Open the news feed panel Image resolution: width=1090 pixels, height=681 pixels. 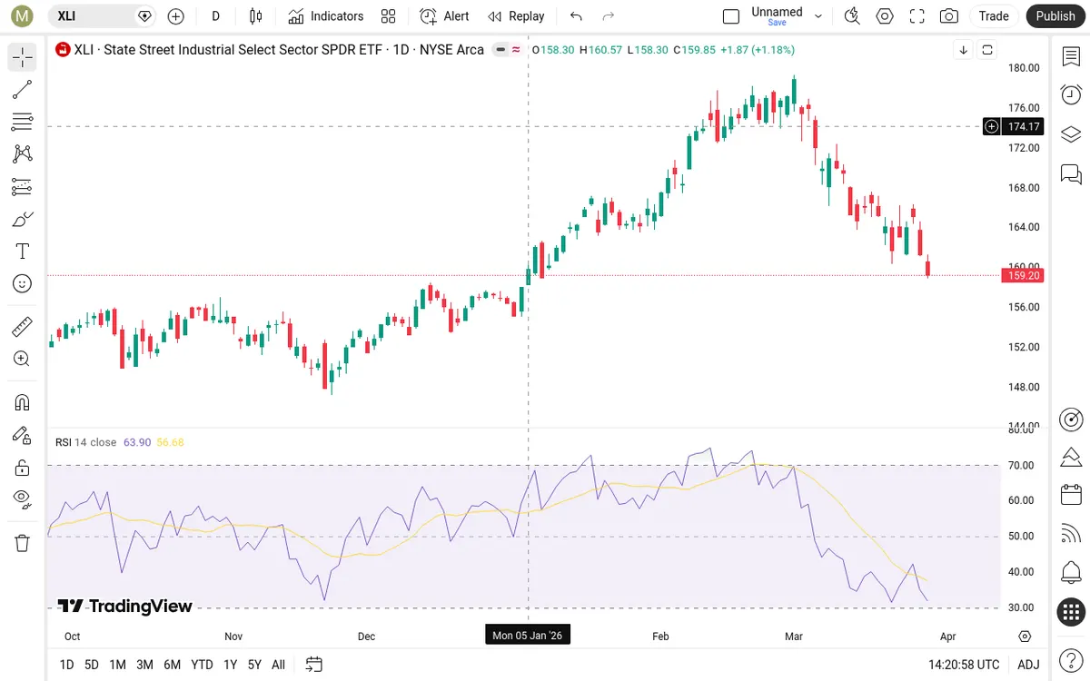coord(1071,534)
